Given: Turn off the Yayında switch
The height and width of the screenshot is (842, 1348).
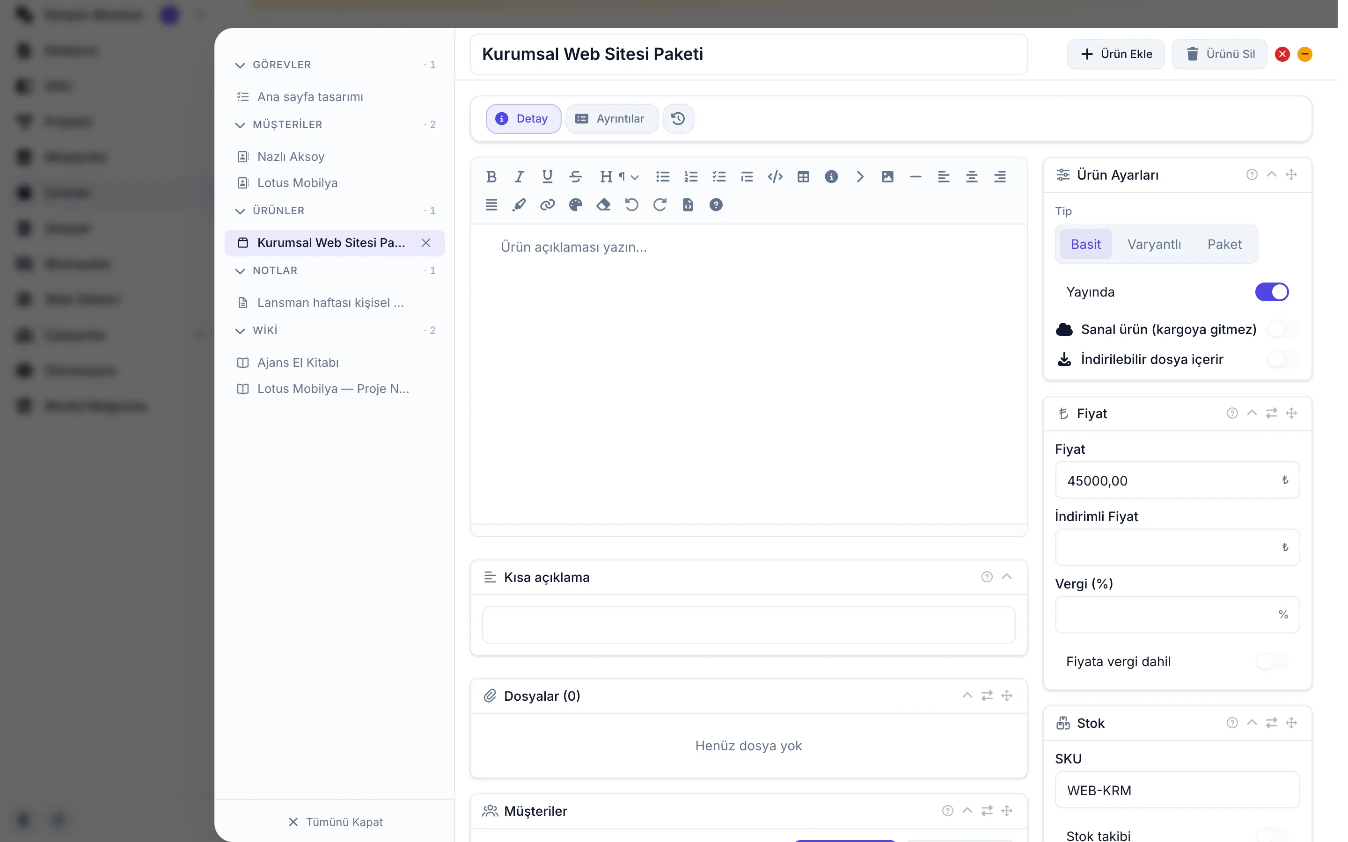Looking at the screenshot, I should tap(1271, 292).
